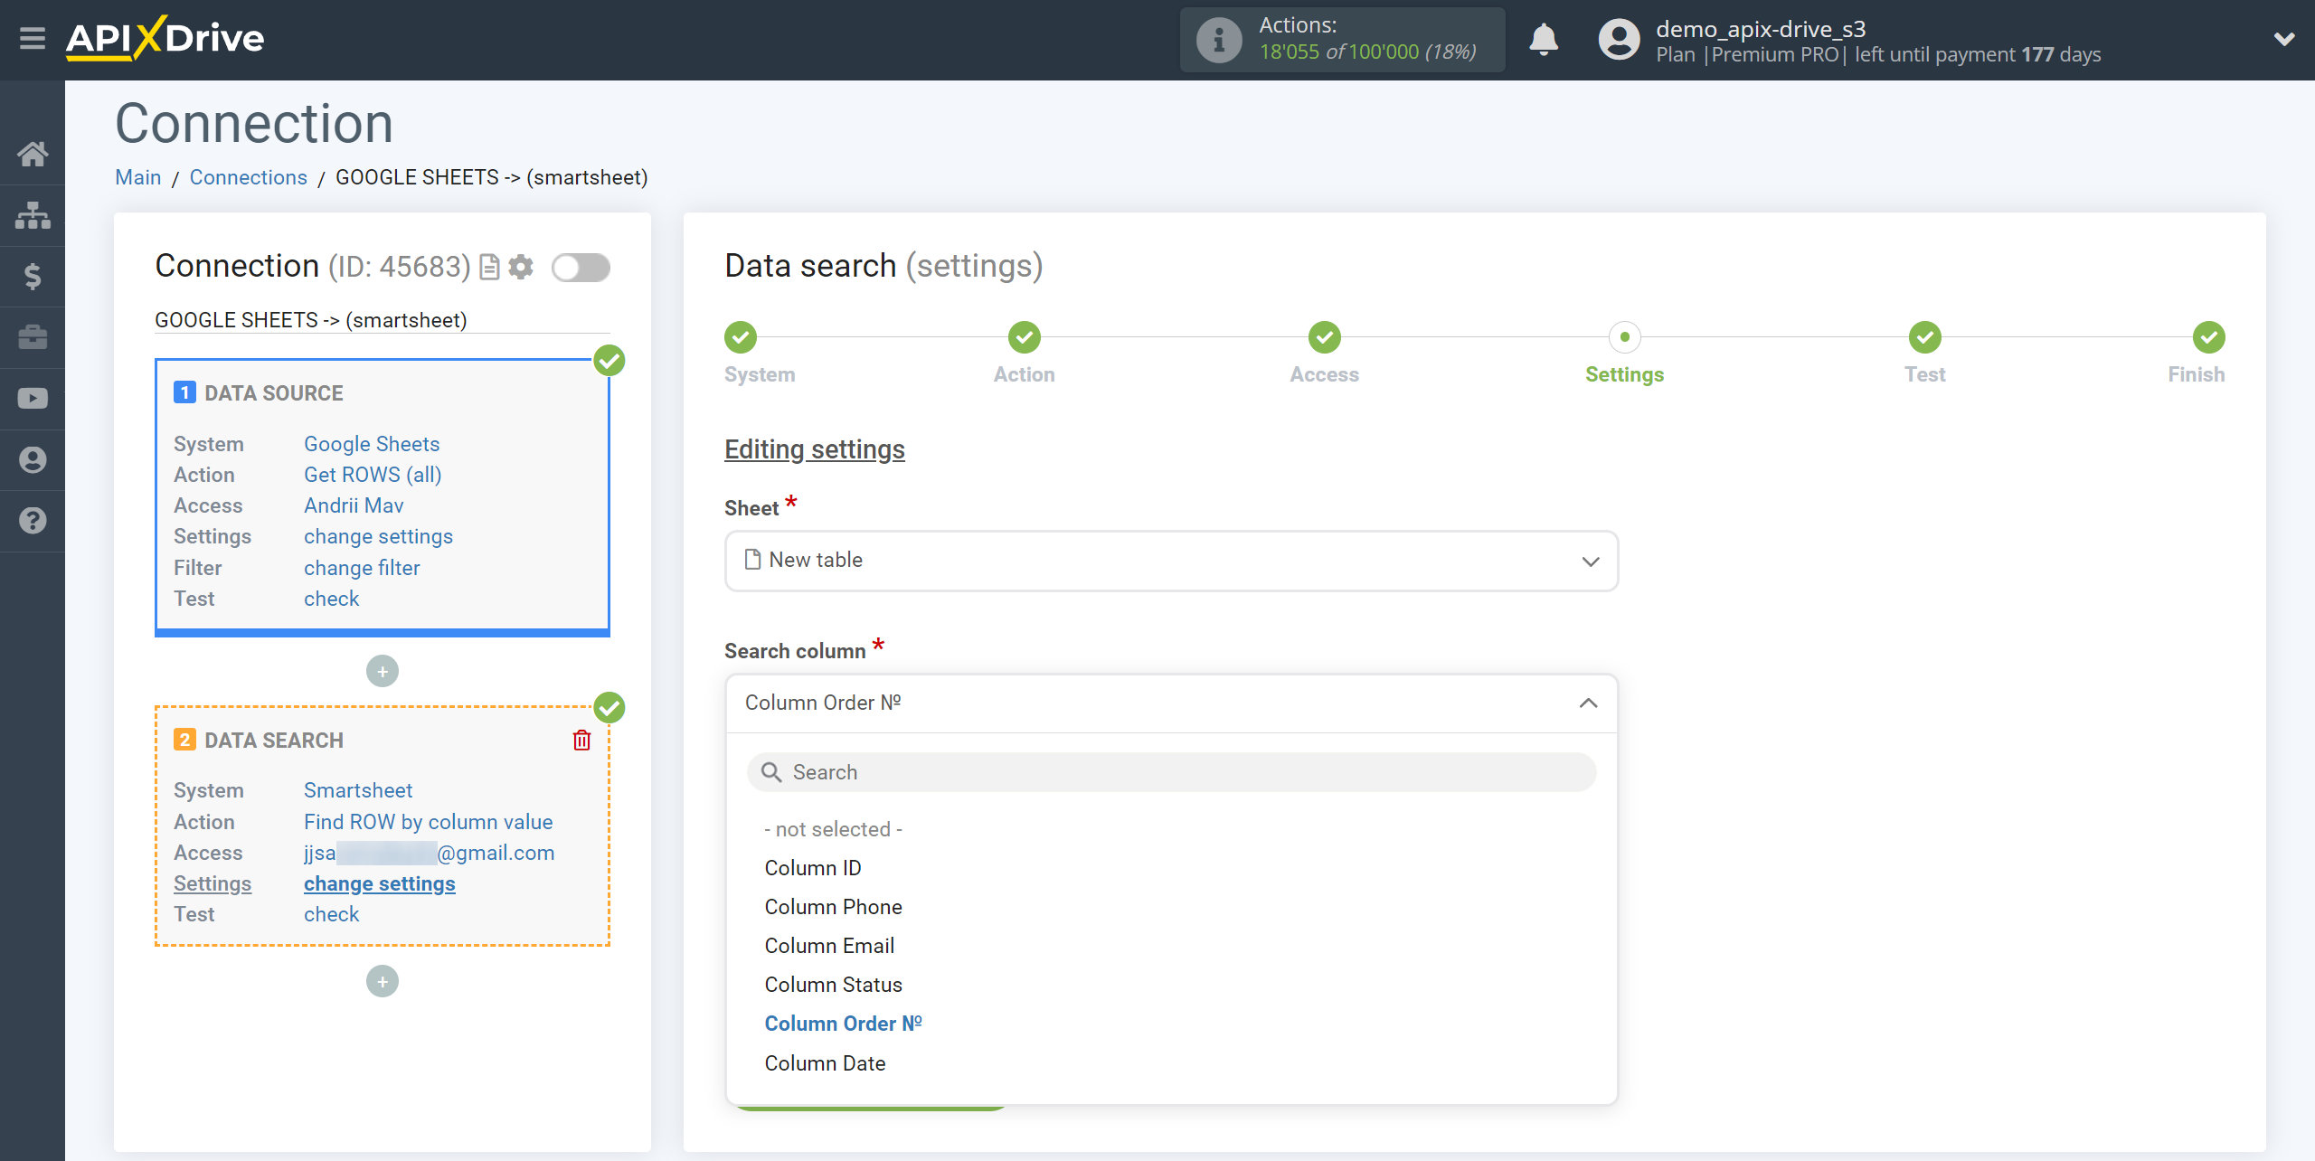The width and height of the screenshot is (2315, 1161).
Task: Open notifications bell
Action: [1544, 40]
